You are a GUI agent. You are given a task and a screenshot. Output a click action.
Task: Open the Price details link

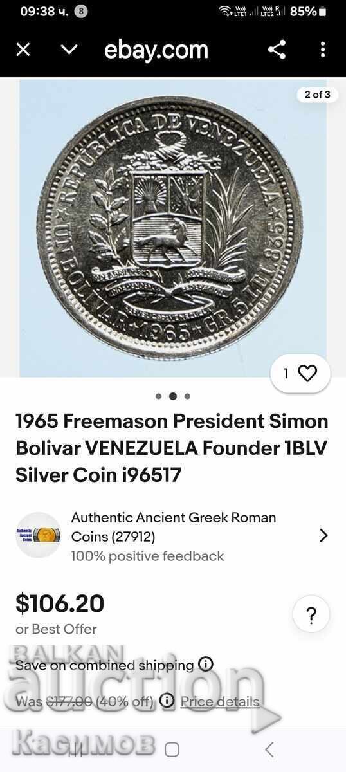pos(220,701)
